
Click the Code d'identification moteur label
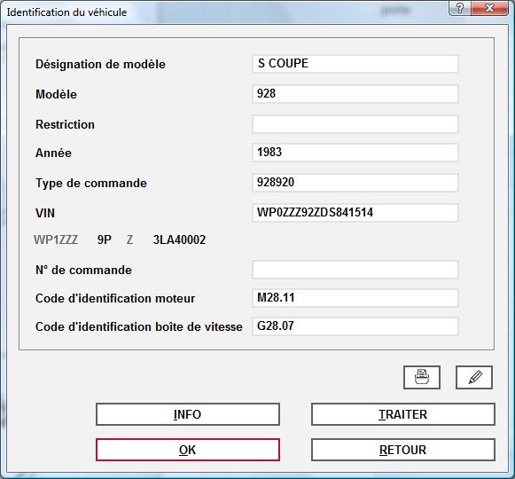115,298
